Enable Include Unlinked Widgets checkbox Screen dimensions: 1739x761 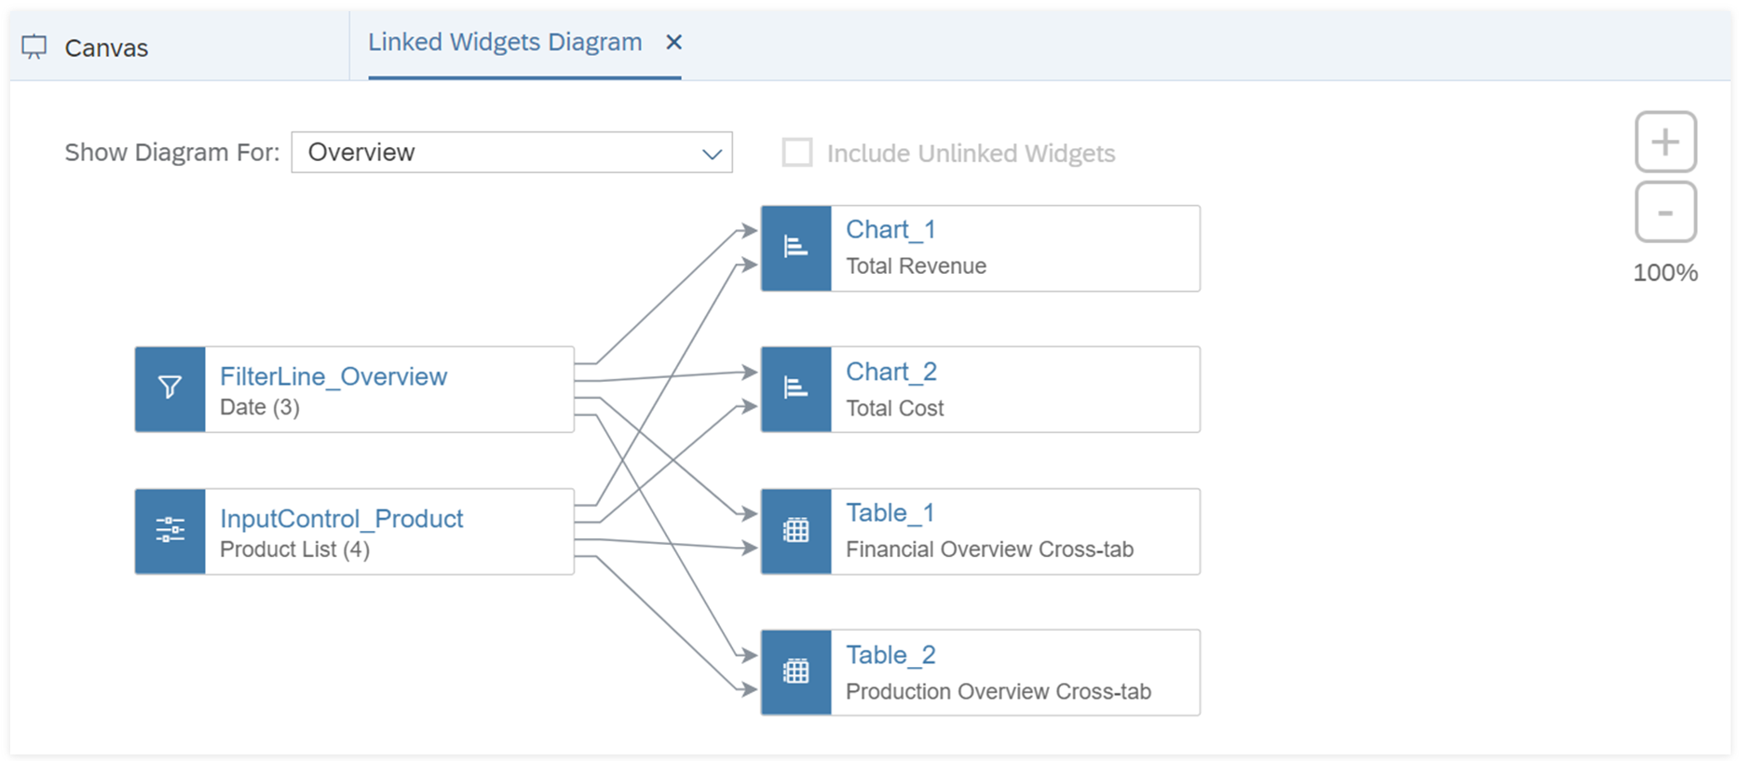[797, 153]
